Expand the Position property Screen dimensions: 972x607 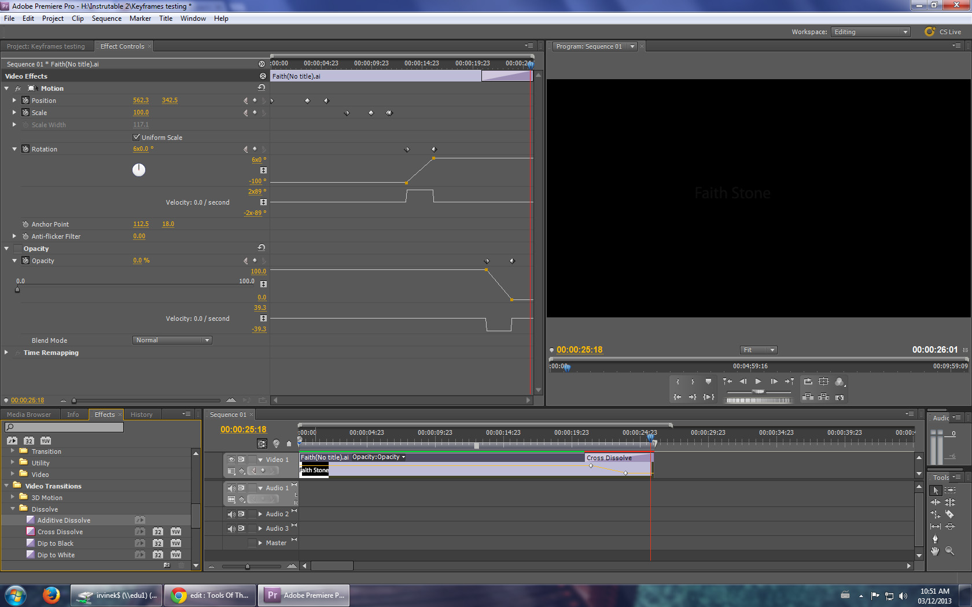14,100
